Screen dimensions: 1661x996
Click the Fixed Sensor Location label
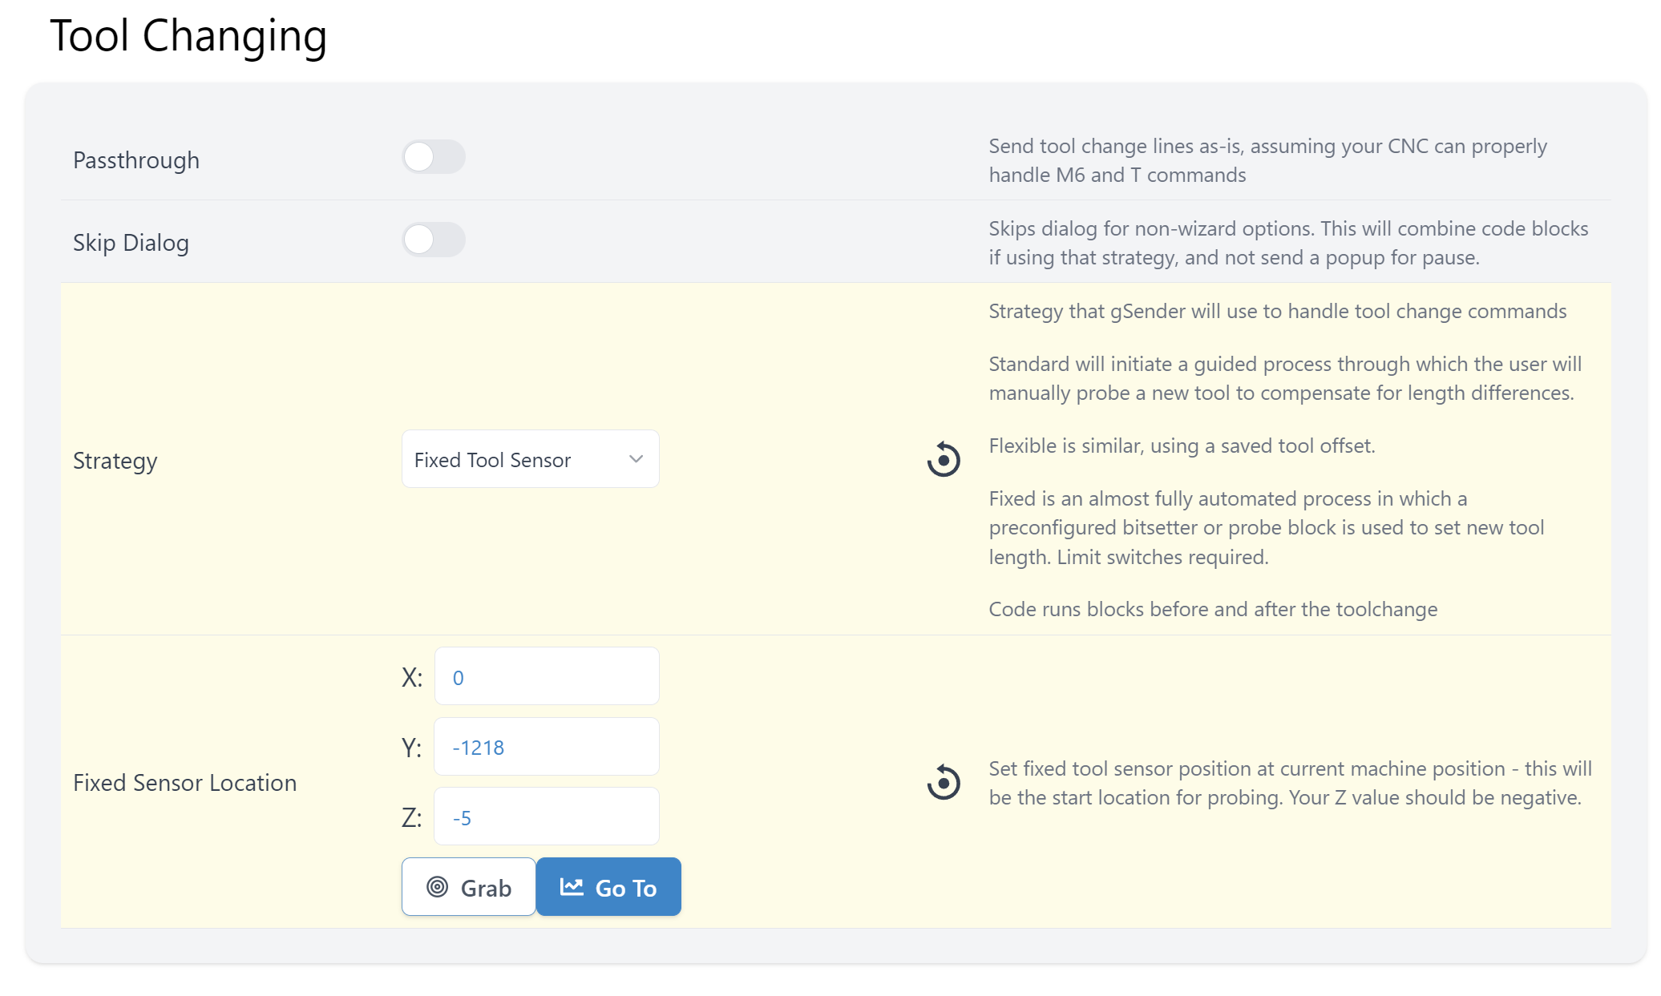tap(184, 783)
